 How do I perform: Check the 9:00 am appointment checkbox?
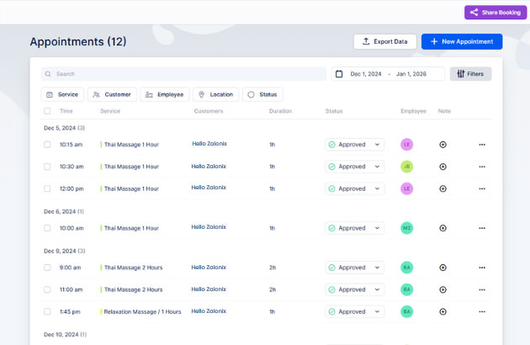point(47,268)
